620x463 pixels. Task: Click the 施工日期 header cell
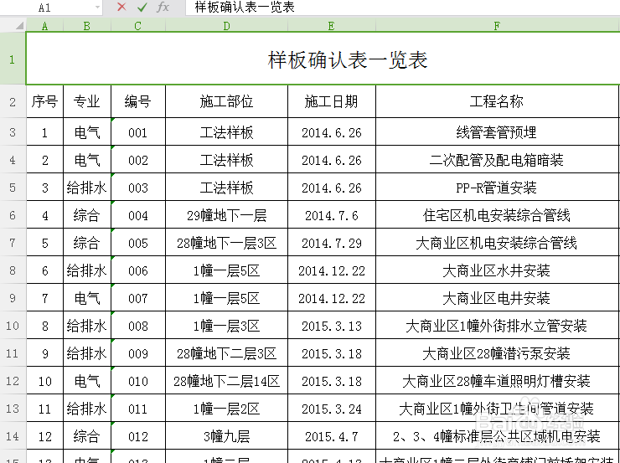click(331, 101)
